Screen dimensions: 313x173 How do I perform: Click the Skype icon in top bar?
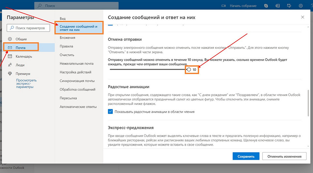coord(266,6)
